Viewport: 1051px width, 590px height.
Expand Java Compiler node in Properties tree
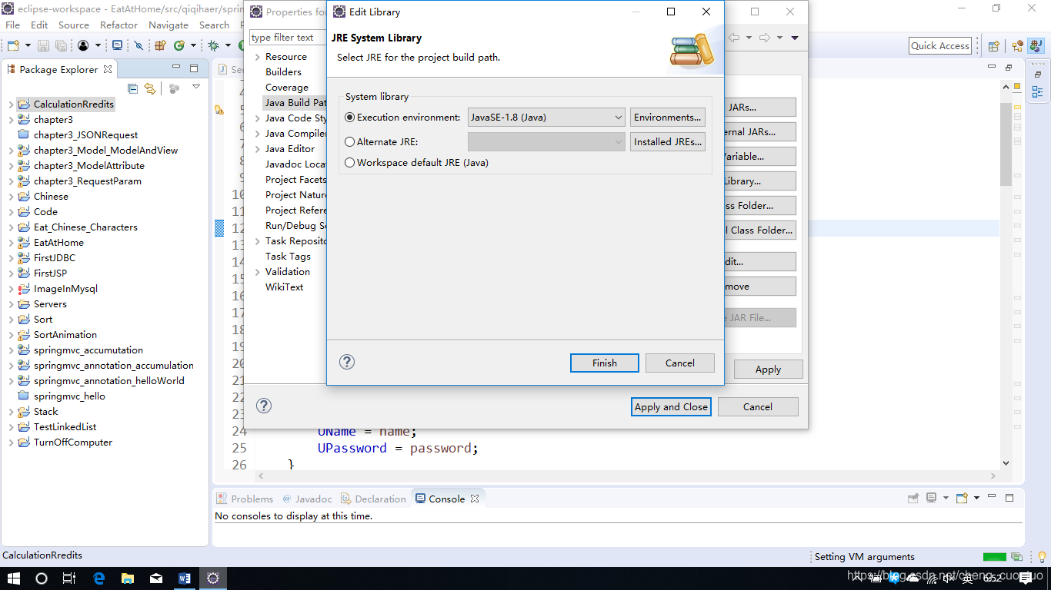pos(258,134)
